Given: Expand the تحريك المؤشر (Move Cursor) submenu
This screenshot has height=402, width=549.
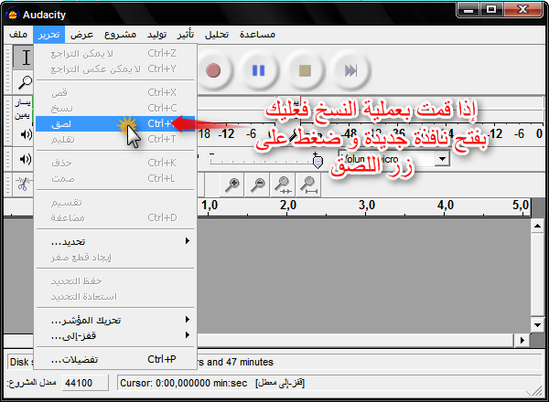Looking at the screenshot, I should pos(115,320).
